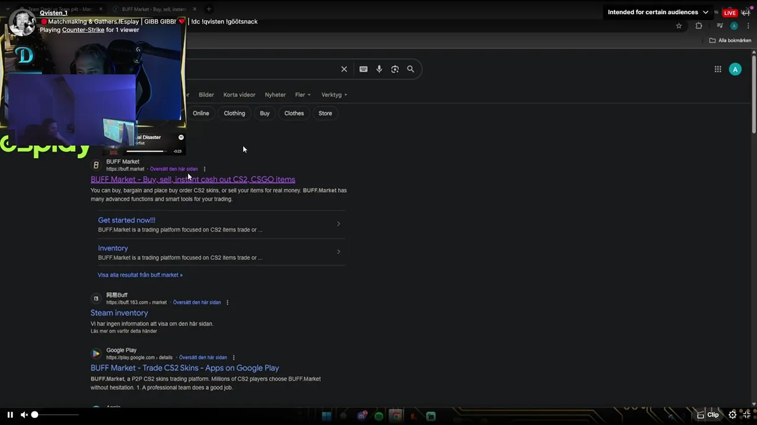The width and height of the screenshot is (757, 425).
Task: Open the 'Alla bokmärken' bookmarks folder
Action: pos(730,40)
